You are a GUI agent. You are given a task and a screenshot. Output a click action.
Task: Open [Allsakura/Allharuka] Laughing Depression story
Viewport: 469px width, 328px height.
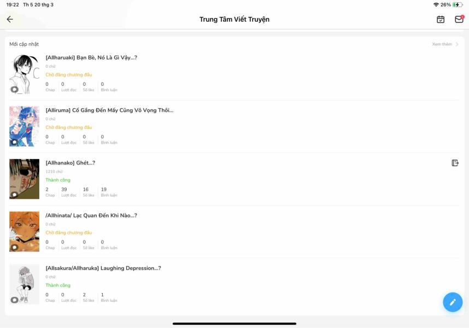click(103, 268)
